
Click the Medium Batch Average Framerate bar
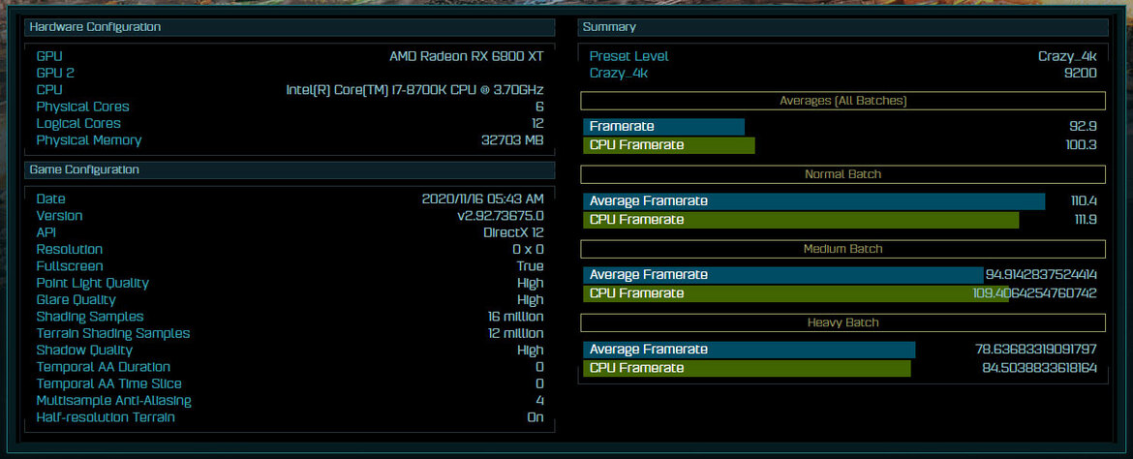(x=784, y=275)
